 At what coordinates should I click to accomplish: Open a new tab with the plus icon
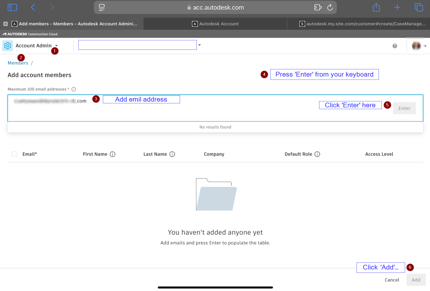[x=397, y=7]
